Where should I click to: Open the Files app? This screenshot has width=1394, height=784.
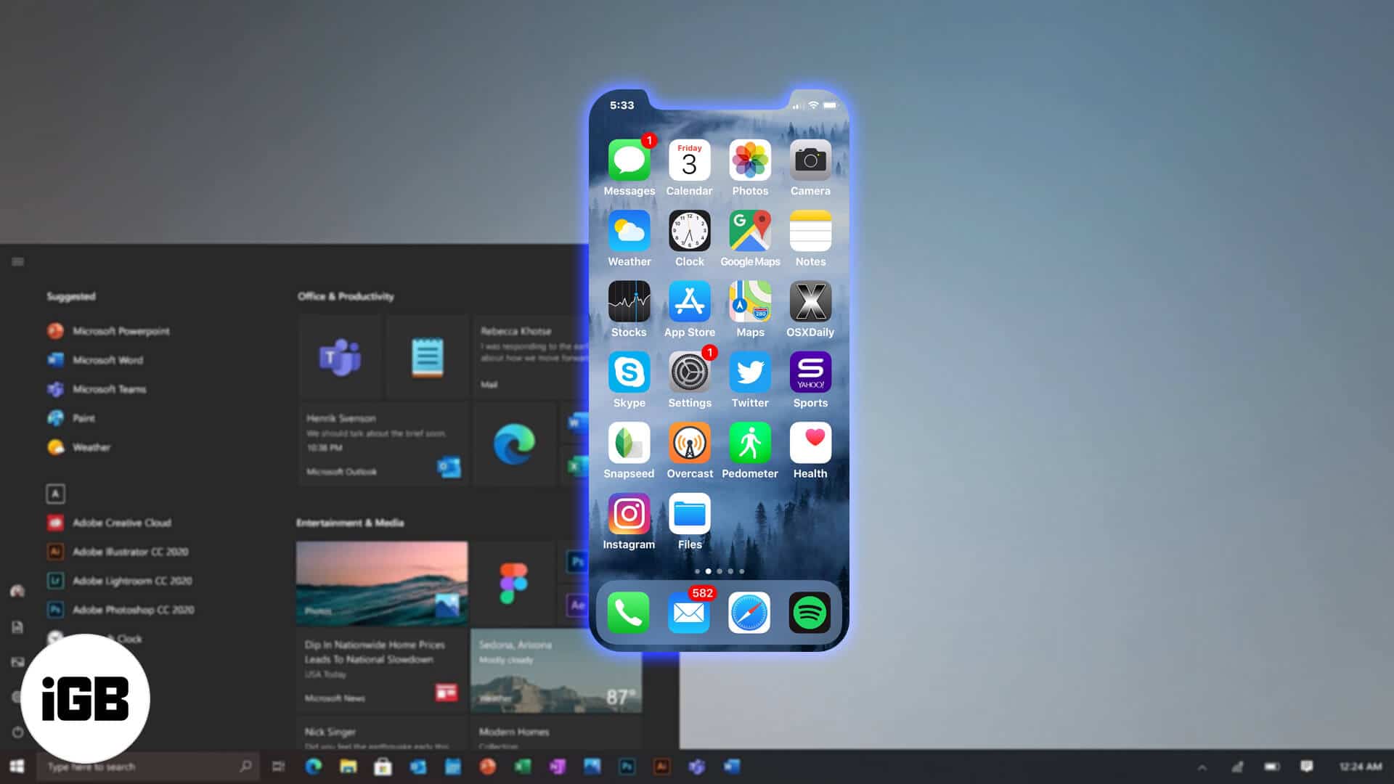[x=689, y=514]
